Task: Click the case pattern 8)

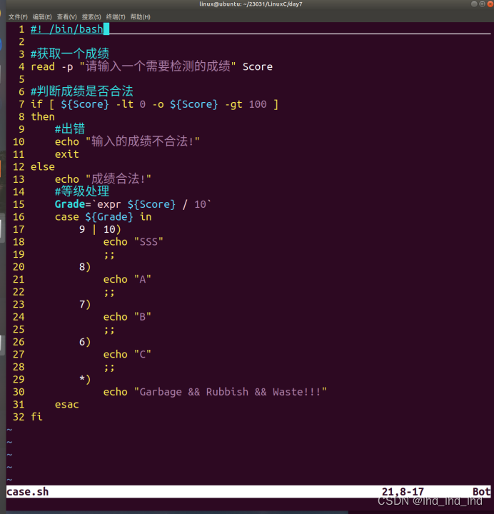Action: (x=85, y=267)
